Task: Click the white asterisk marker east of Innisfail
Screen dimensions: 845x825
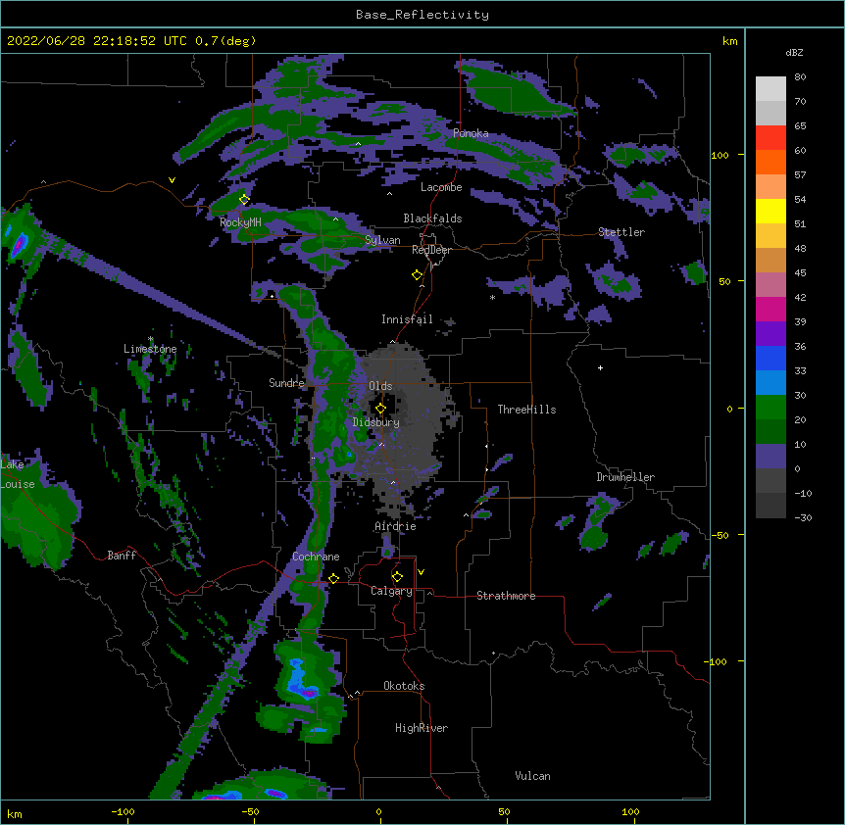Action: (x=492, y=297)
